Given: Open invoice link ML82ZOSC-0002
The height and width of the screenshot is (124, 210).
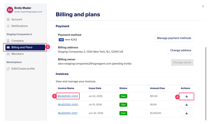Looking at the screenshot, I should tap(68, 105).
